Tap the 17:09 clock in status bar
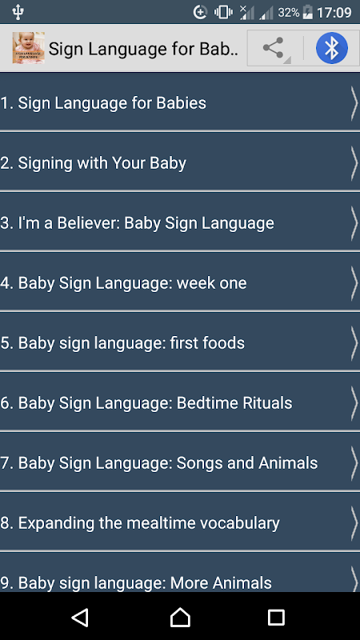The height and width of the screenshot is (640, 360). coord(334,13)
